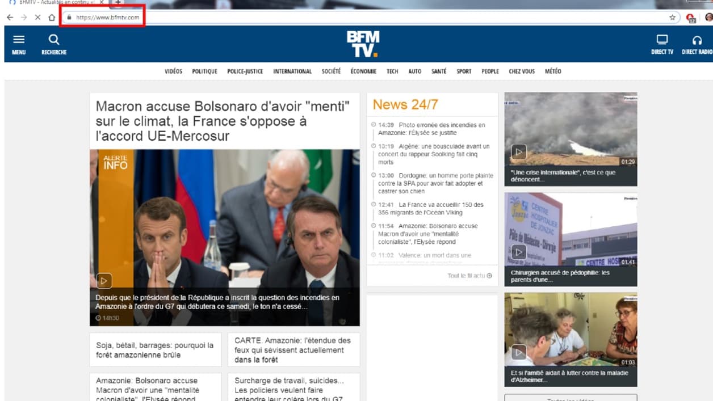Open the Soja, bétail, barrages article

pos(154,350)
